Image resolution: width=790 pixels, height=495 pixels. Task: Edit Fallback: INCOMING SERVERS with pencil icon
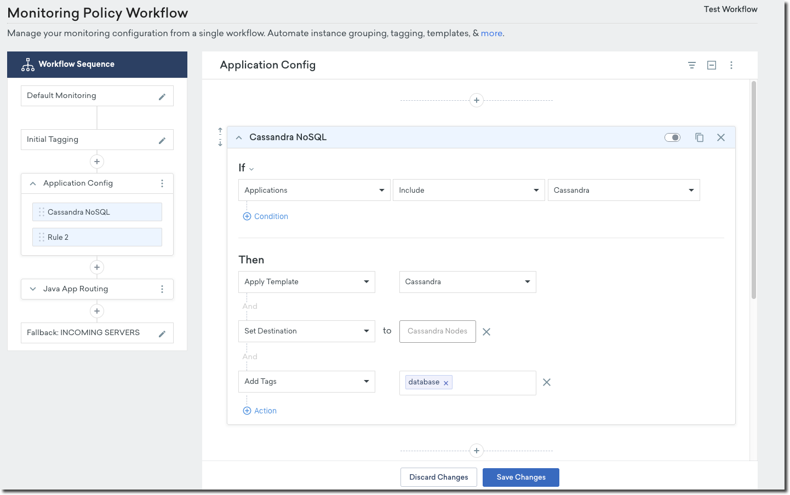[162, 334]
